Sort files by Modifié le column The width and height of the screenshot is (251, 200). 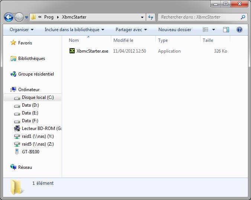[123, 40]
